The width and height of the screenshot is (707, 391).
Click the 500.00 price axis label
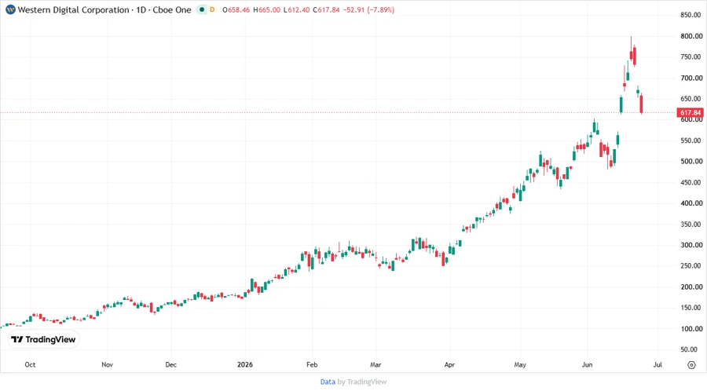coord(691,161)
